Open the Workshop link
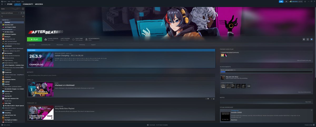Screen dimensions: 316x127 pos(82,45)
